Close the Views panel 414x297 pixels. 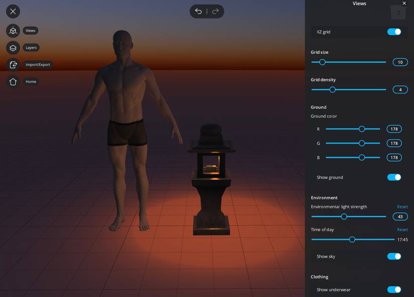[x=404, y=4]
